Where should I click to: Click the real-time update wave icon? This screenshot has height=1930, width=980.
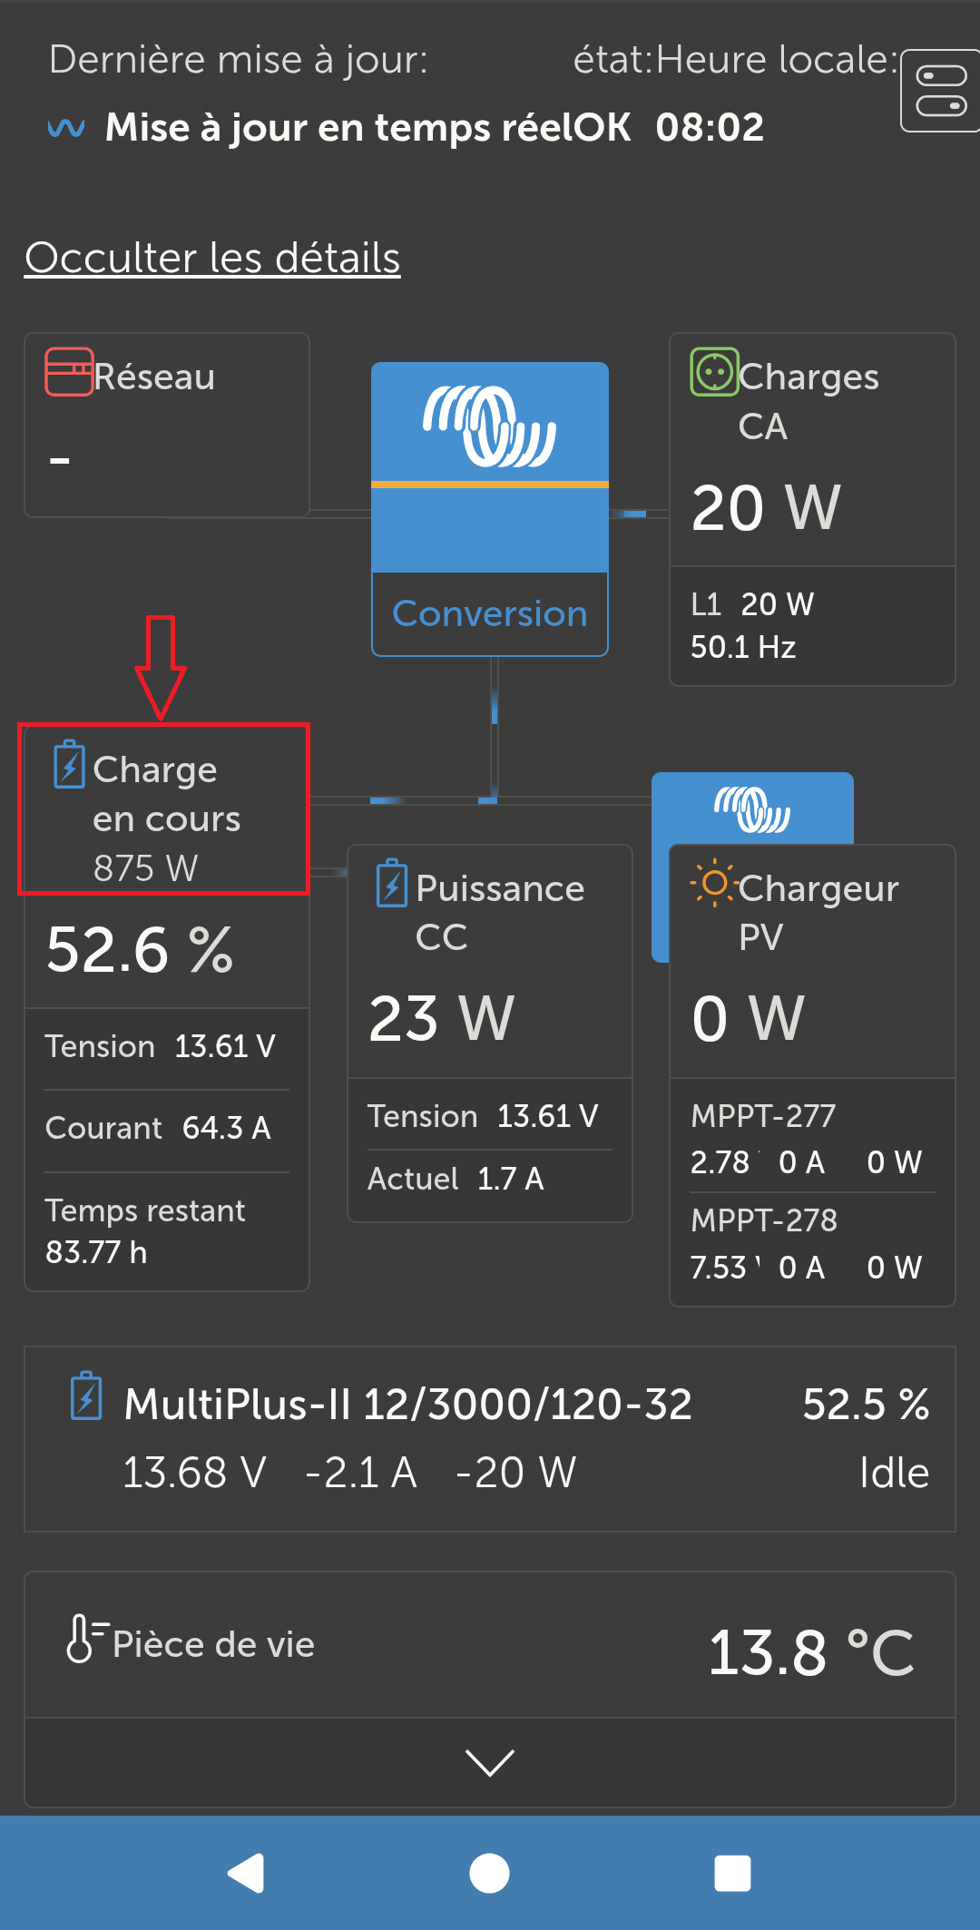[66, 127]
